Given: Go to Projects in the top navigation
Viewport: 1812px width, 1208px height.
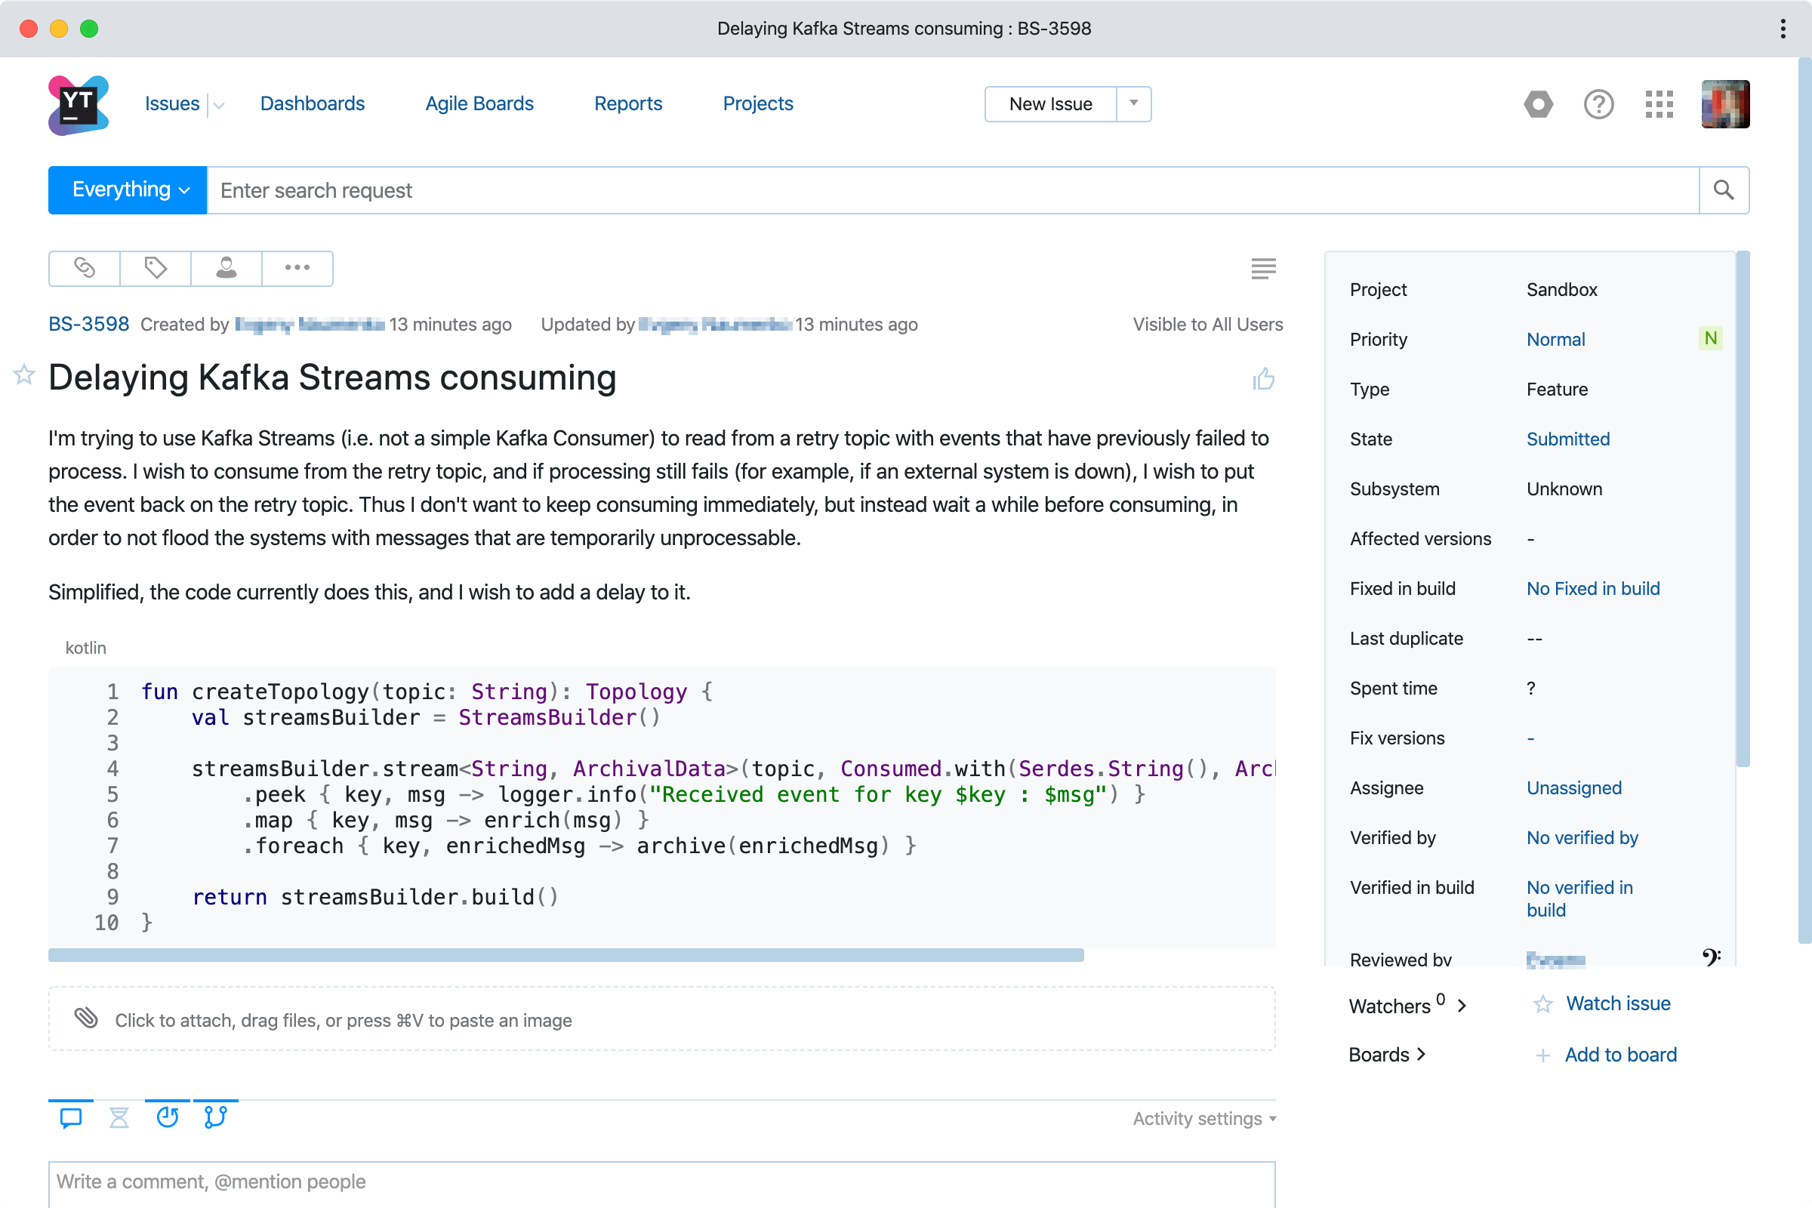Looking at the screenshot, I should (x=757, y=104).
